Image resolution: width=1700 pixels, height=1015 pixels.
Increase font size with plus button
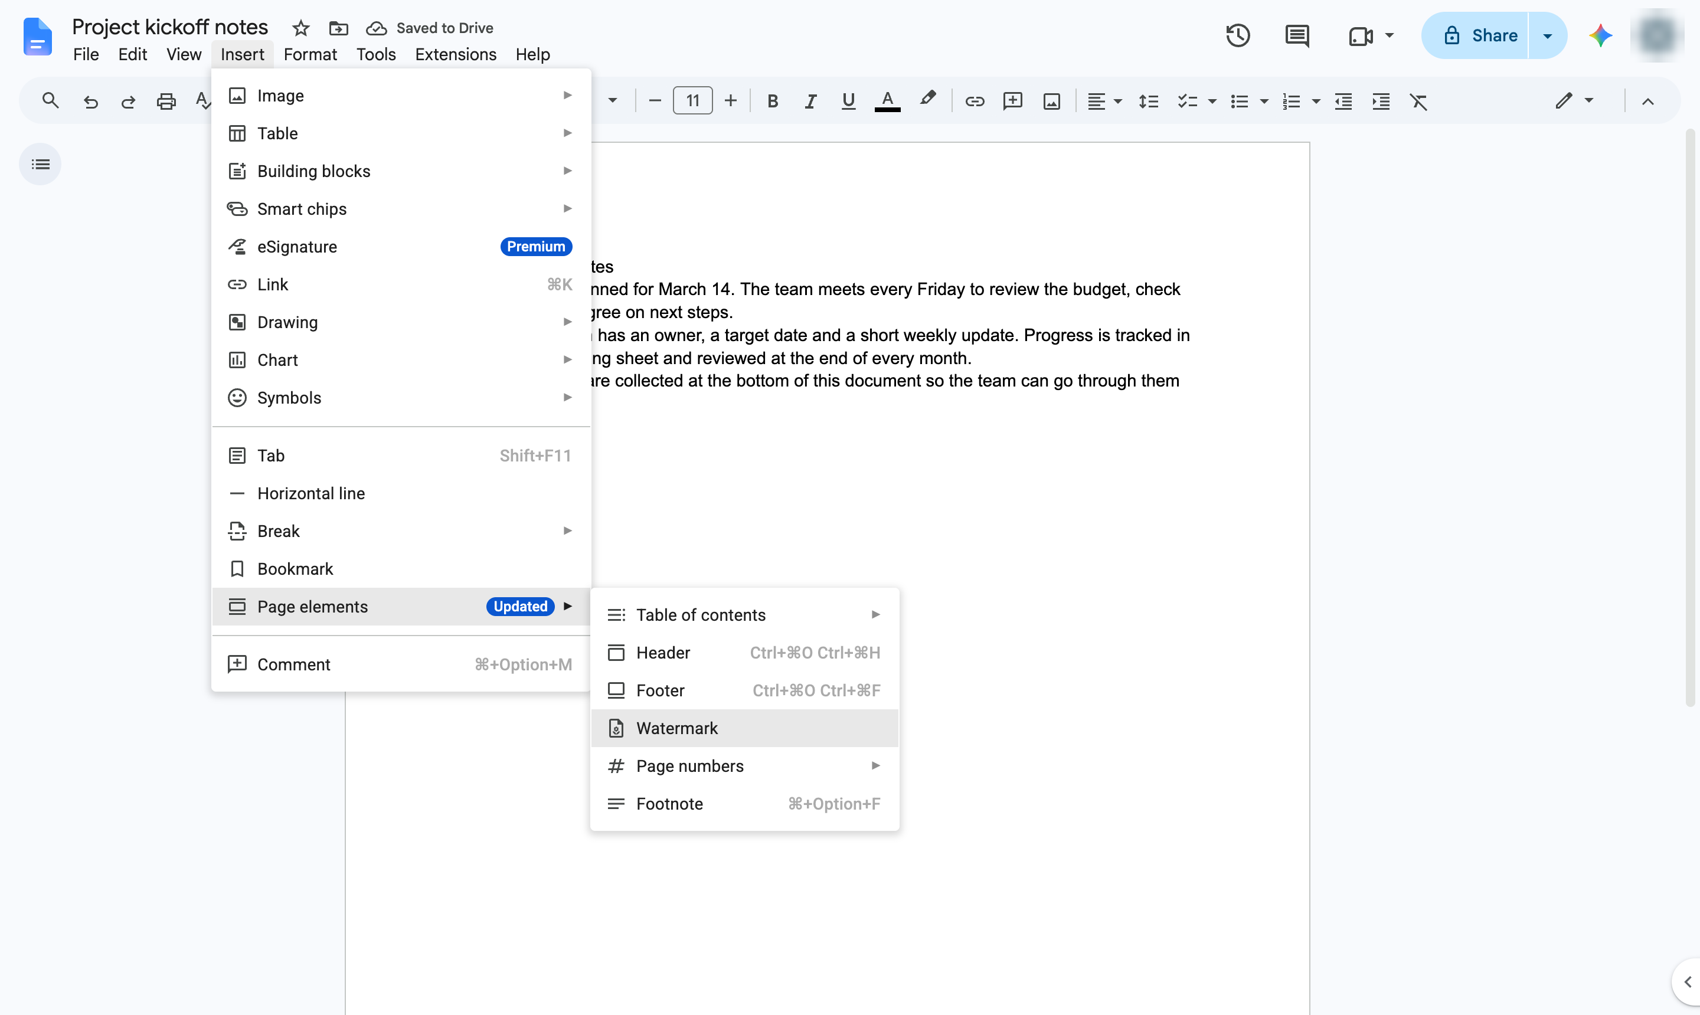pos(731,102)
